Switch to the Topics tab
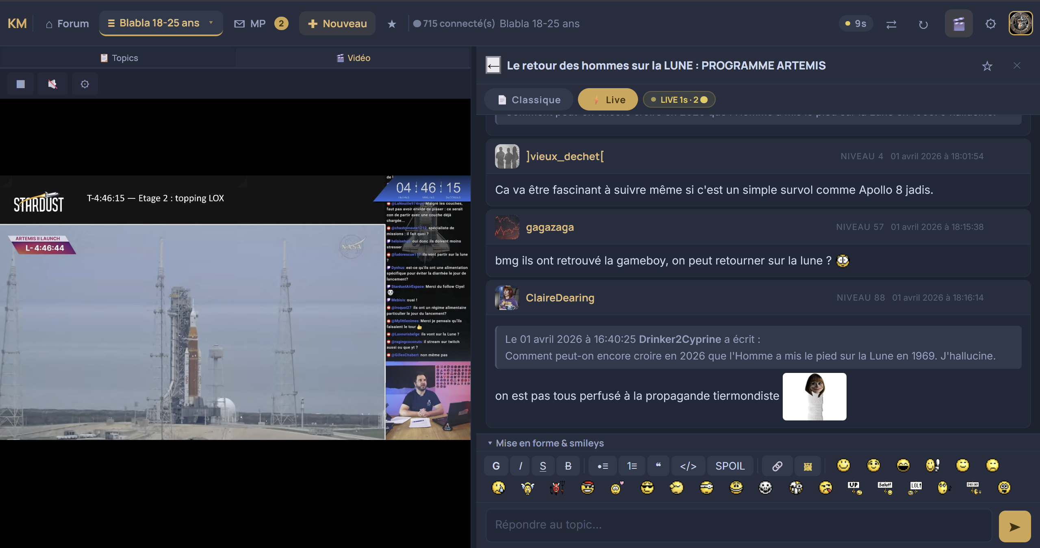 pos(119,58)
